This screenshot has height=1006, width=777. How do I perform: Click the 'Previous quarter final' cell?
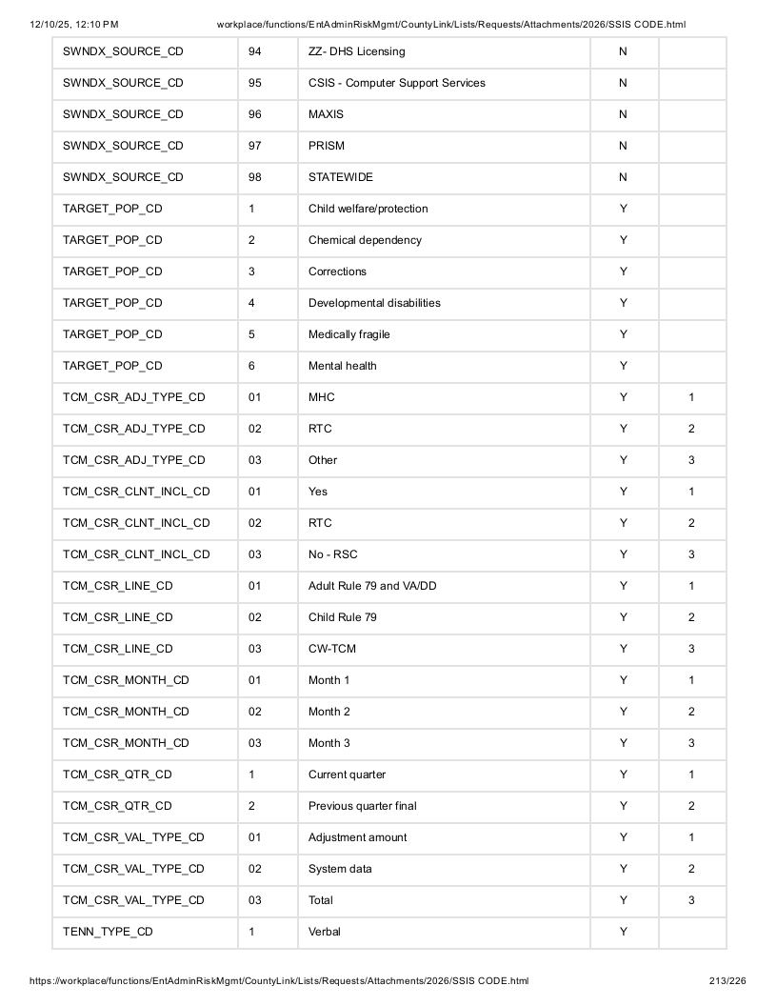click(x=444, y=806)
